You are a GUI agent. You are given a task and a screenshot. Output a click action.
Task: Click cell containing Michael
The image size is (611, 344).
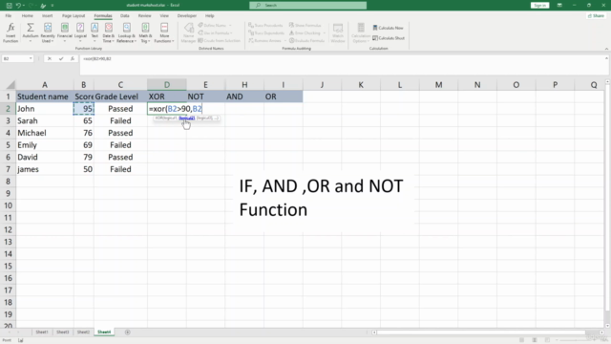pyautogui.click(x=45, y=133)
